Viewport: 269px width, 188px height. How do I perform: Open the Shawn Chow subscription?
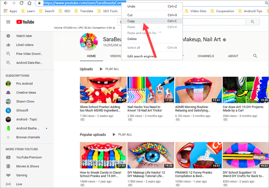[x=25, y=102]
